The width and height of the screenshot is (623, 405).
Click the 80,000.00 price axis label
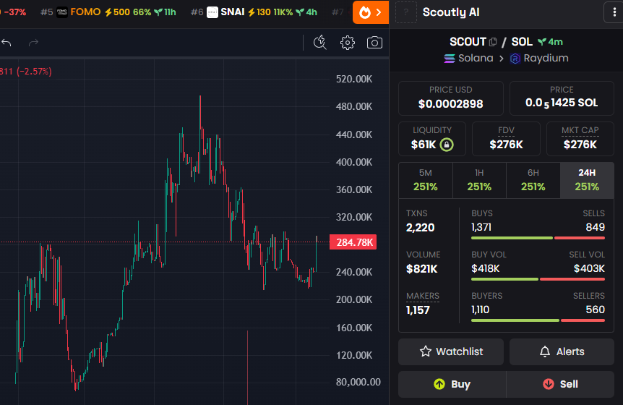pos(358,382)
